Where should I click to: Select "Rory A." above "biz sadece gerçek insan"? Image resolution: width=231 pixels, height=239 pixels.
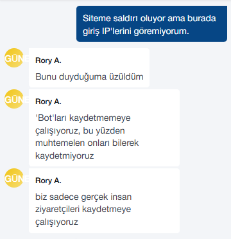point(48,181)
